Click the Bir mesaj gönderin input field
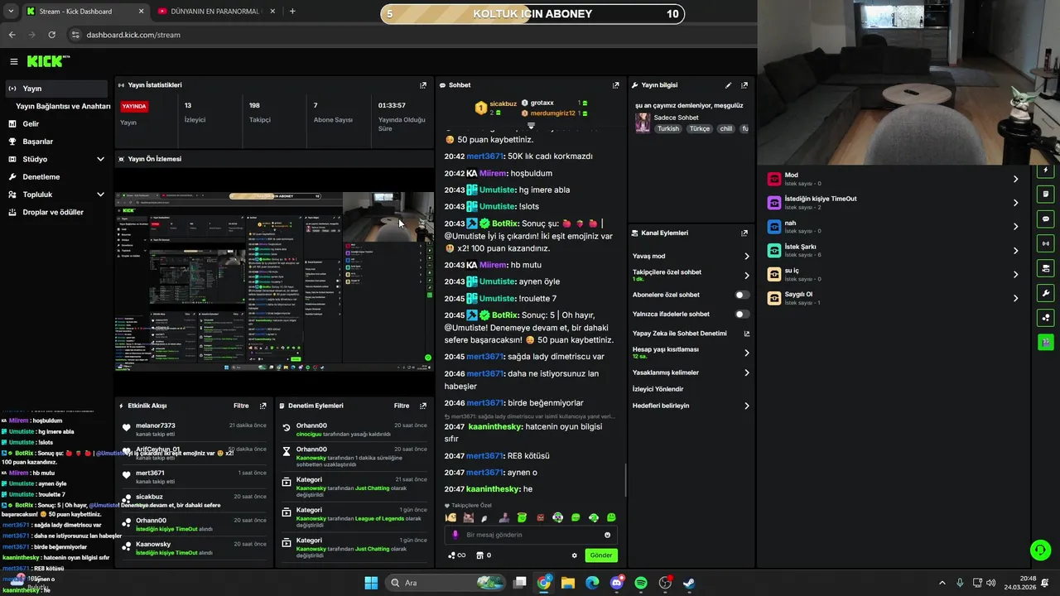 pos(530,535)
